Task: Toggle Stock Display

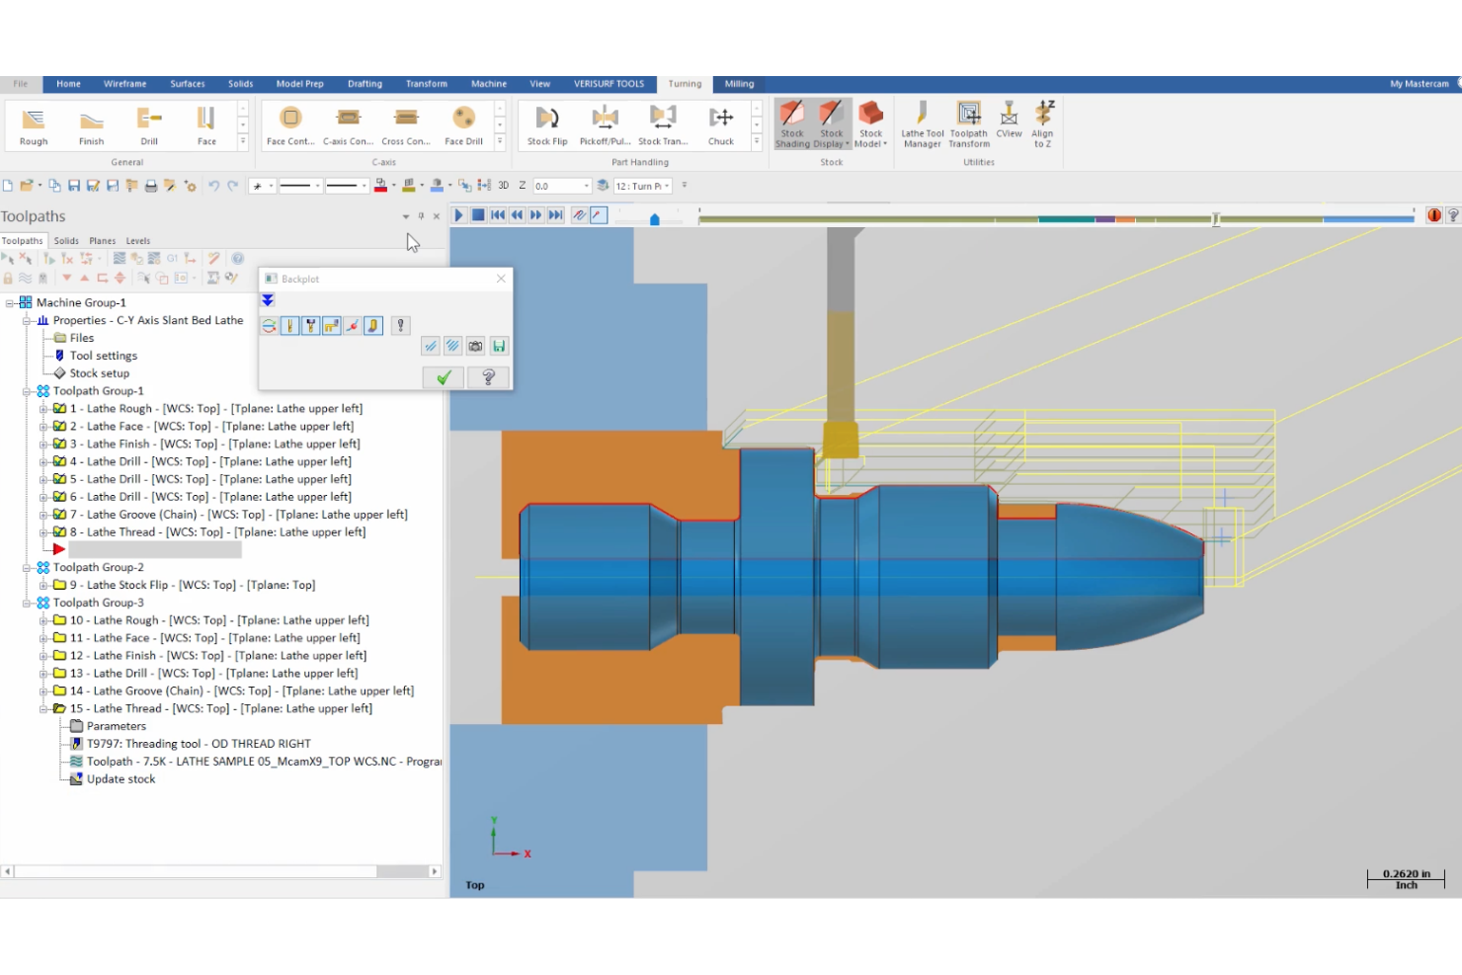Action: click(831, 124)
